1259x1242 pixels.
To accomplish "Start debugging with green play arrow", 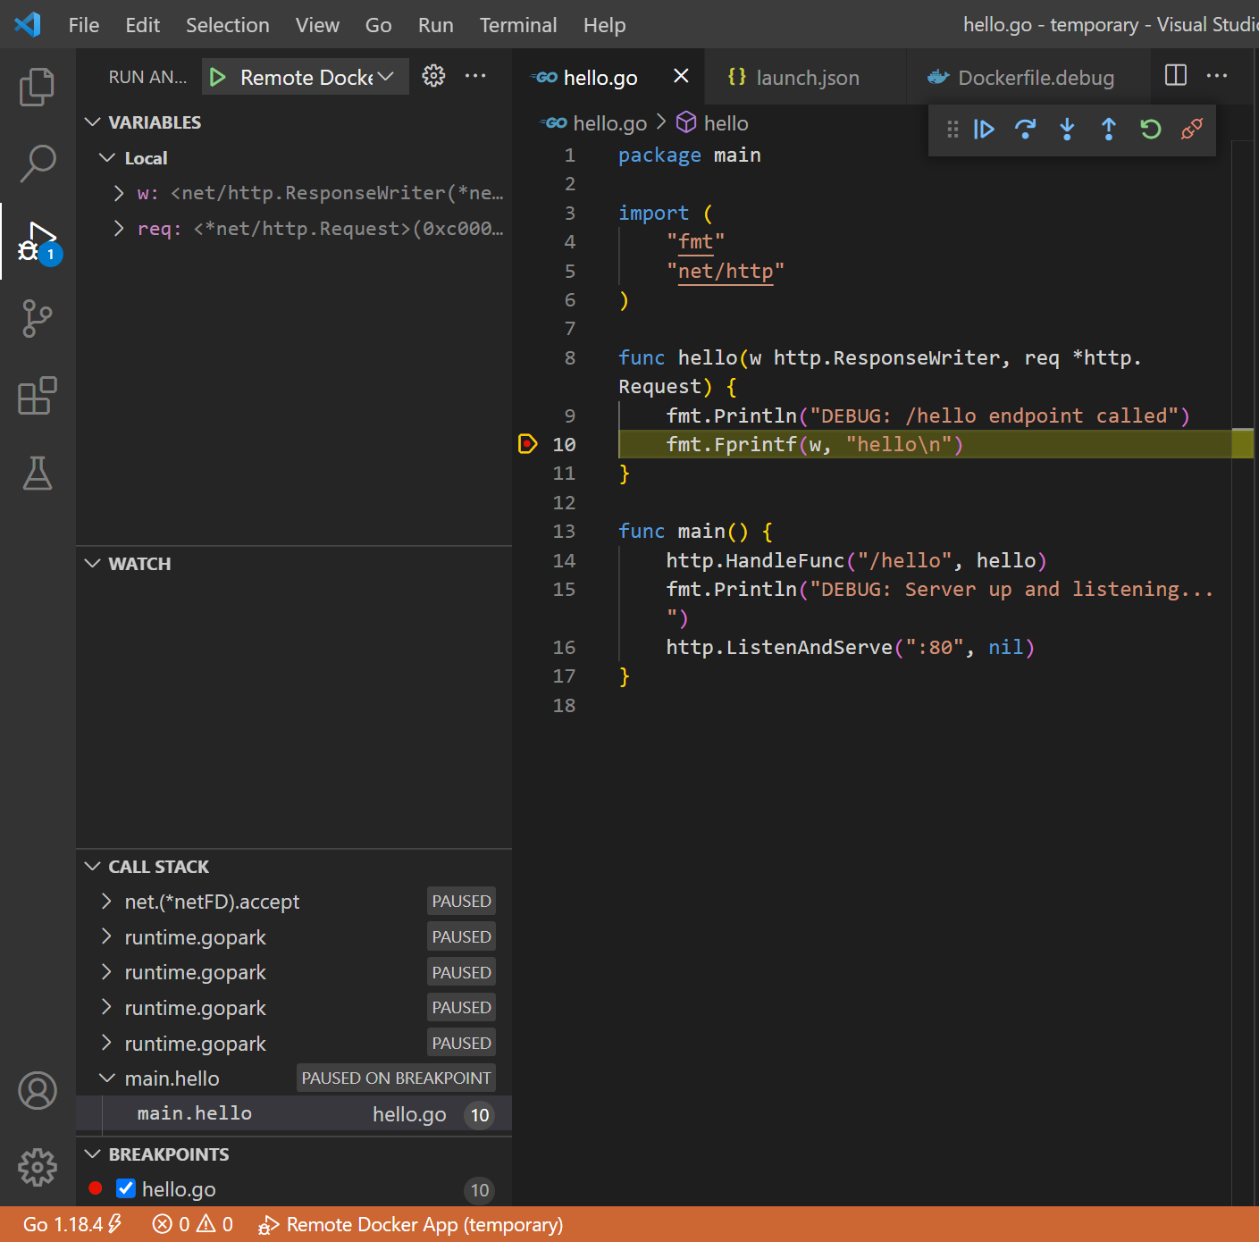I will 218,78.
